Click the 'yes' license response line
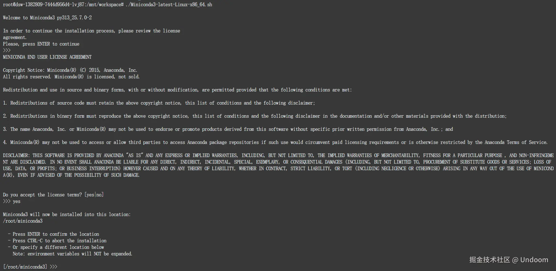The width and height of the screenshot is (556, 271). [12, 201]
